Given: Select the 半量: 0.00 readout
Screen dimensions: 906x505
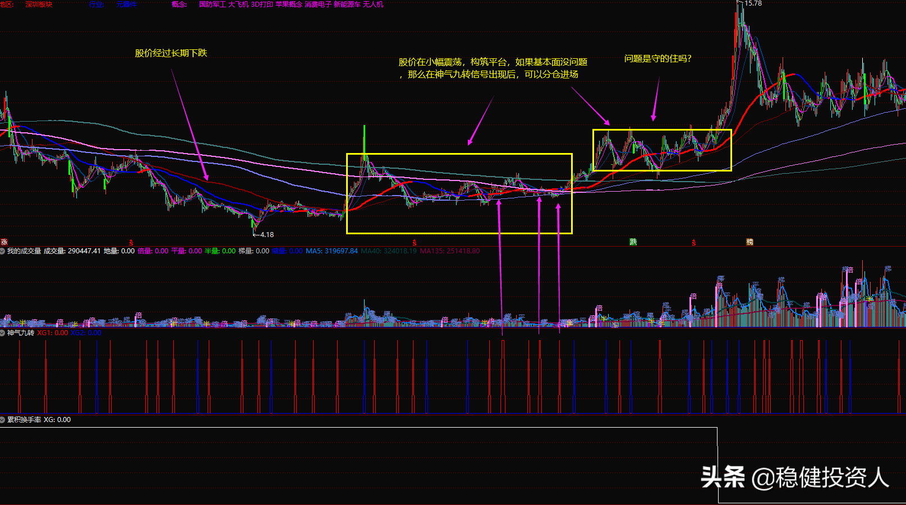Looking at the screenshot, I should [x=220, y=251].
